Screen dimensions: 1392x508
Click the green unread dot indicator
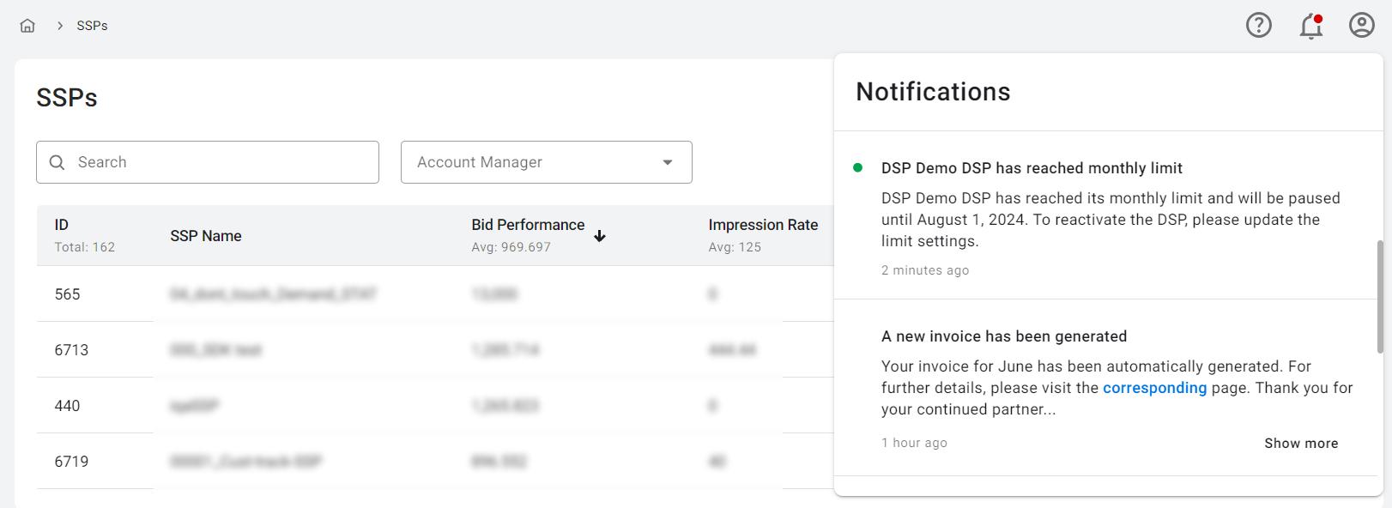857,168
